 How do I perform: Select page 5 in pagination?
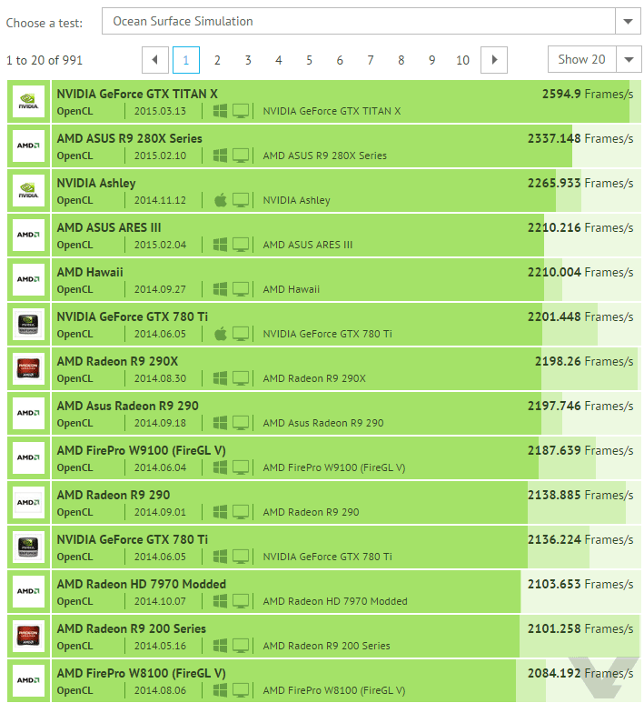point(309,60)
